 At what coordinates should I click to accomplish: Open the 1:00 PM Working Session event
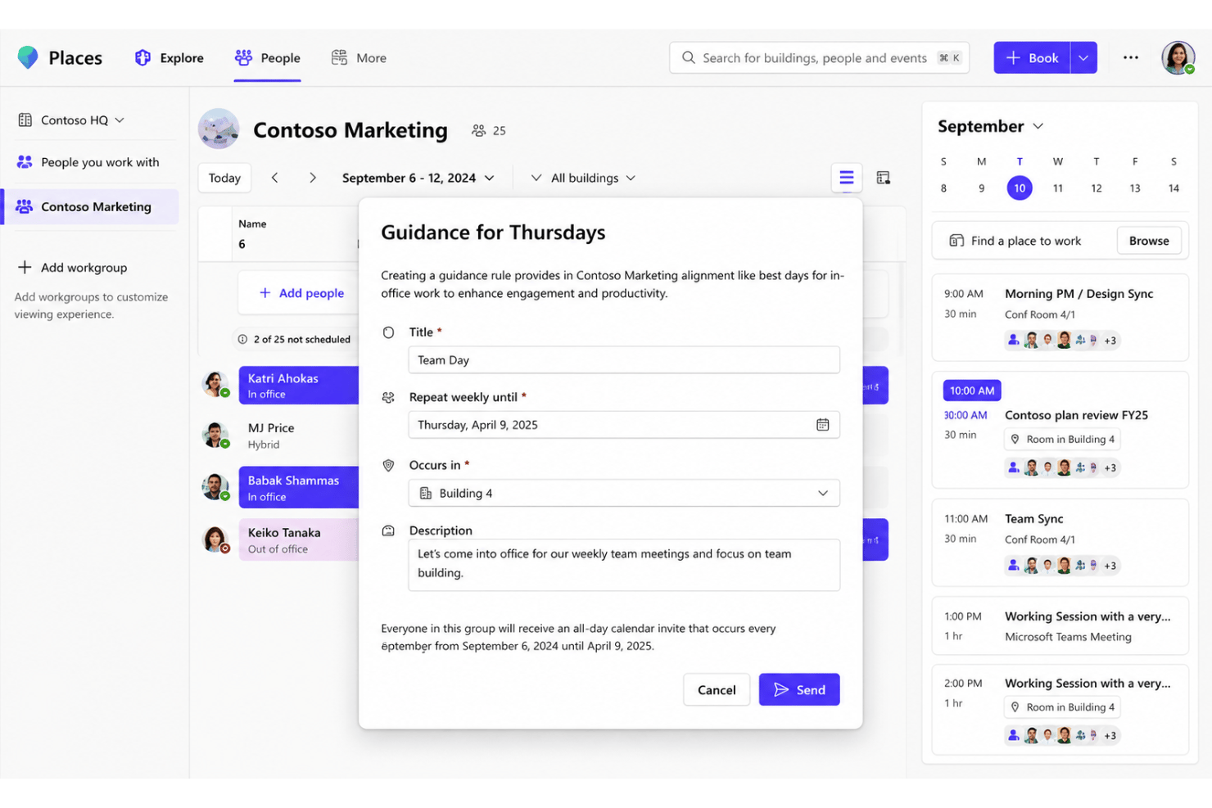(1060, 626)
